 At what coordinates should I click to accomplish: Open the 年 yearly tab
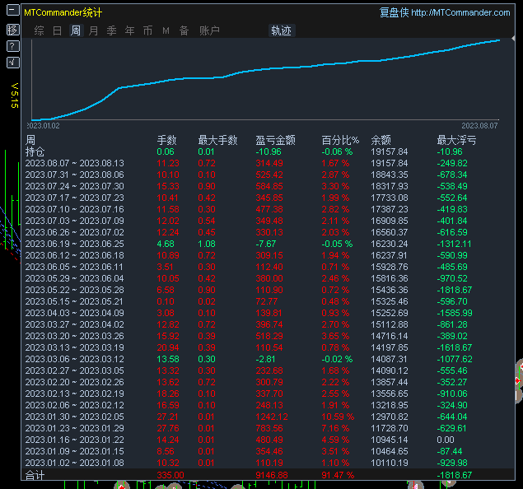click(130, 30)
